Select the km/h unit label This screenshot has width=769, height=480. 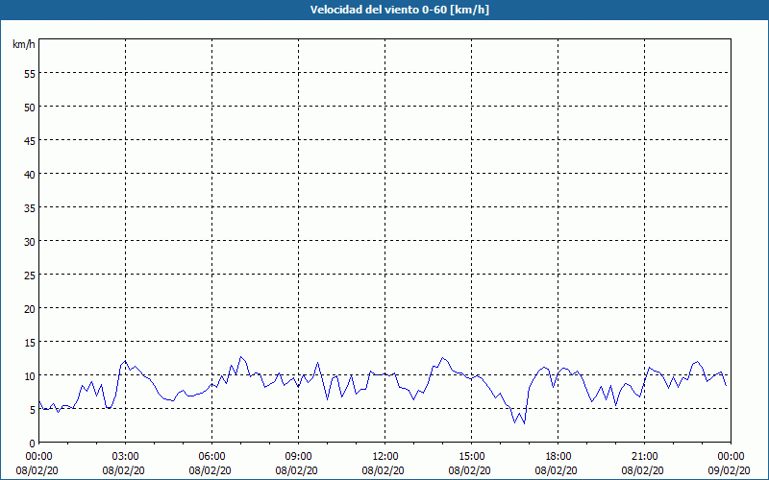click(24, 44)
